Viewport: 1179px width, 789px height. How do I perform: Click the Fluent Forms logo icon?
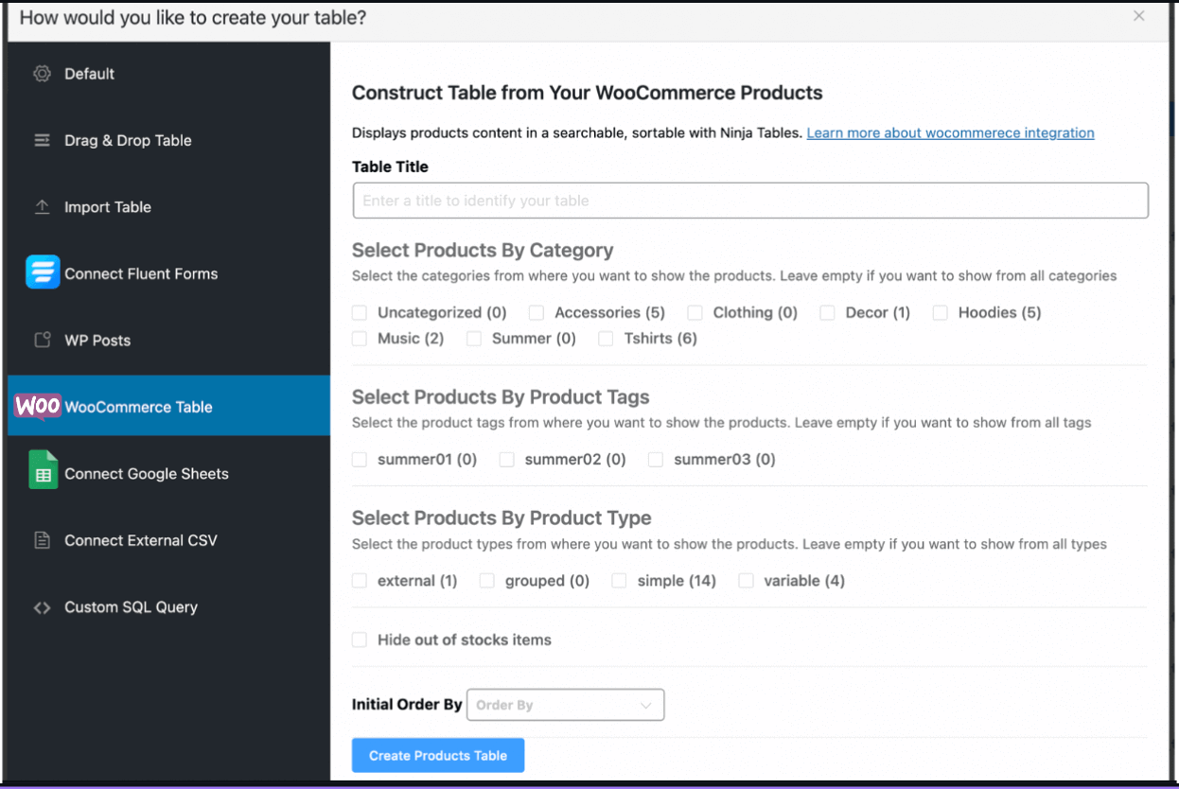[43, 272]
